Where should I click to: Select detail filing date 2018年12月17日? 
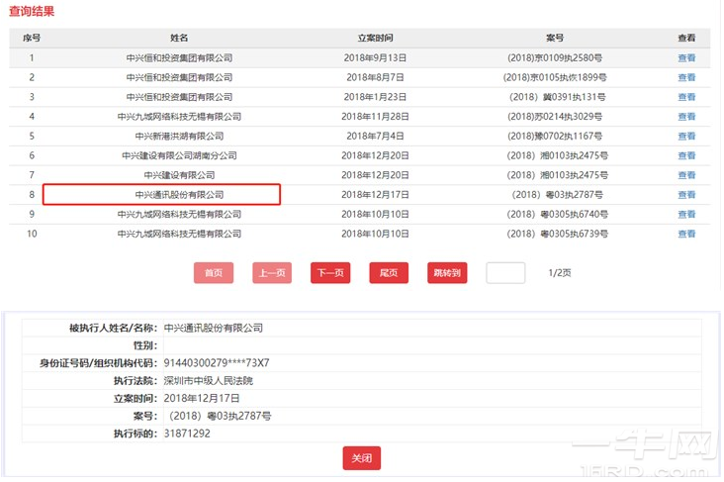202,398
